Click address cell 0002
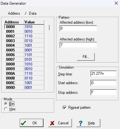Viewport: 120px width, 129px height. pos(14,36)
